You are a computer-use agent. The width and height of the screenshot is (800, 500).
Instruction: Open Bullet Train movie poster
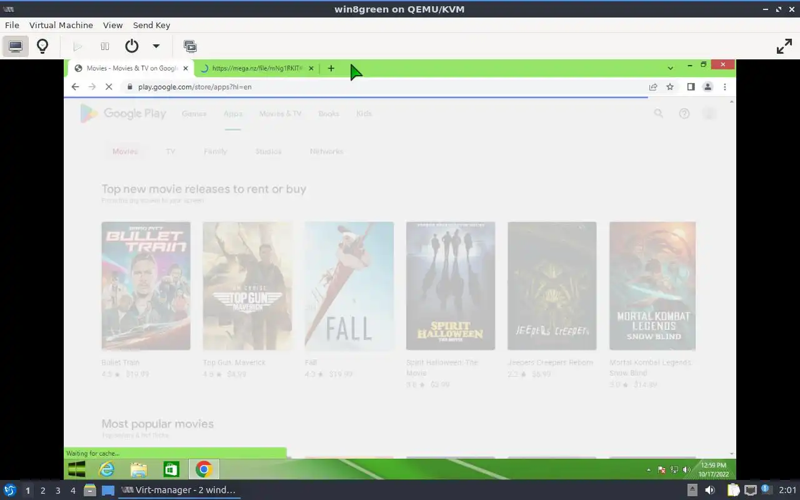coord(146,286)
